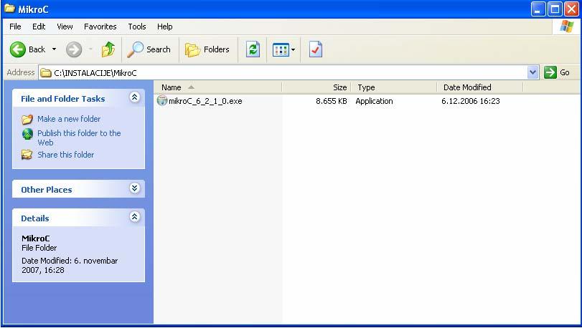The image size is (582, 328).
Task: Close the MikroC window
Action: tap(572, 9)
